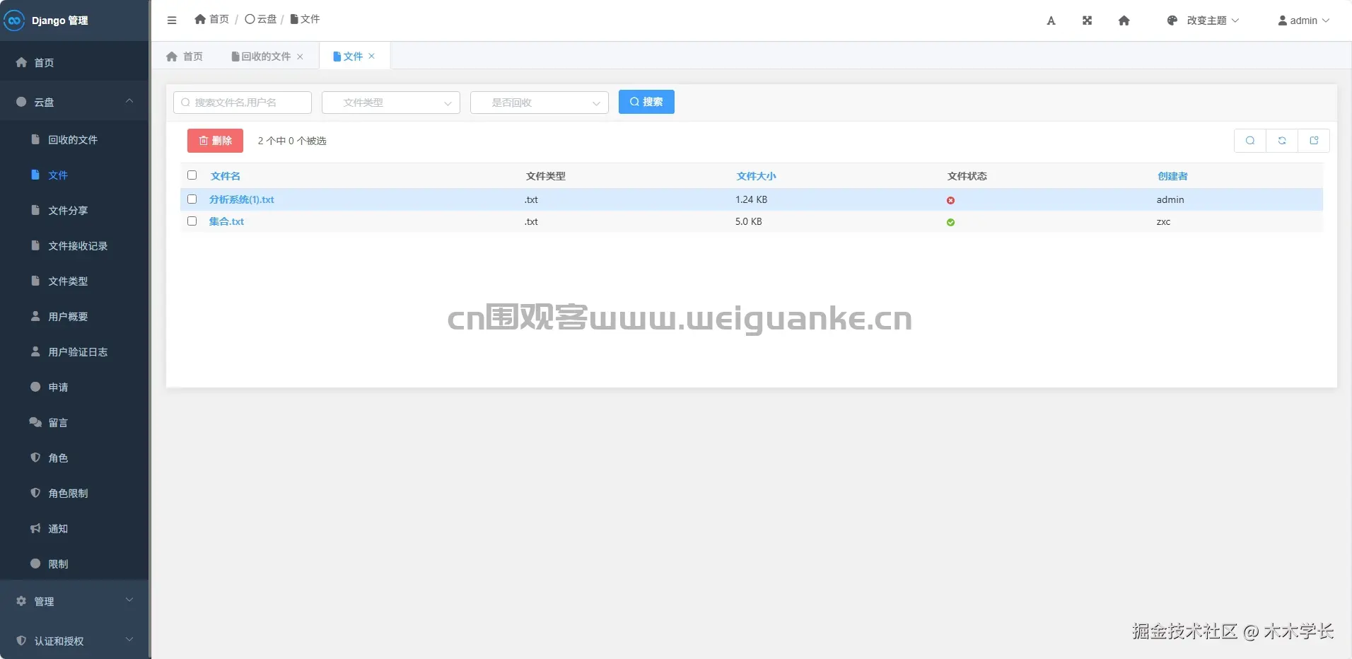
Task: Click the blue 搜索 button
Action: coord(646,102)
